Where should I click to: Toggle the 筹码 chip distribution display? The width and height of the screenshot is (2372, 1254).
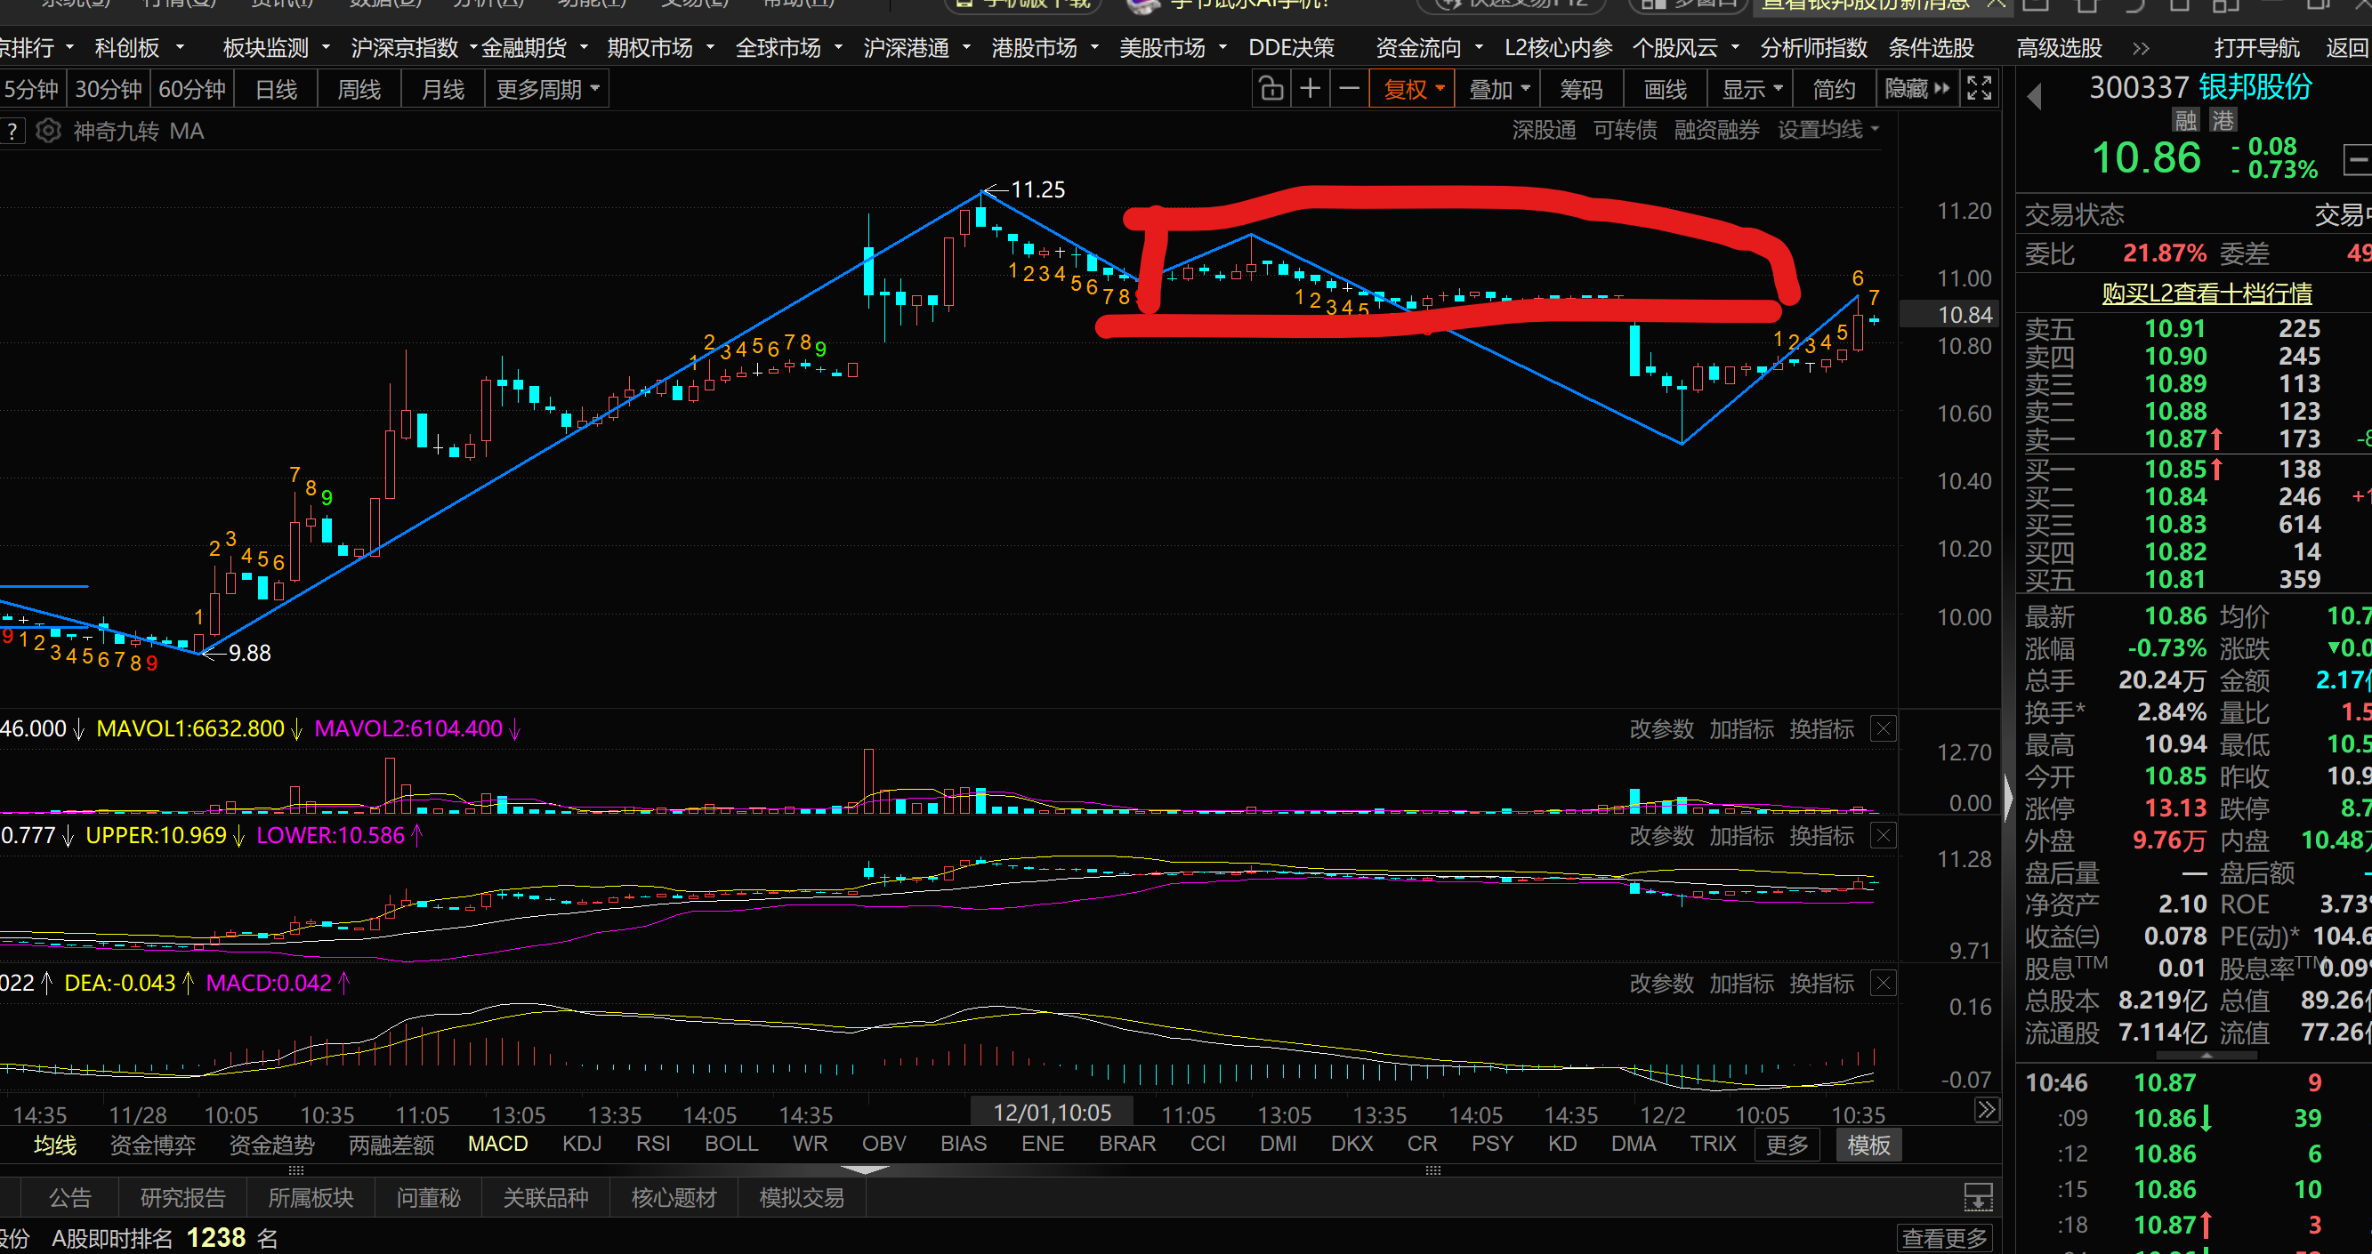click(x=1581, y=89)
